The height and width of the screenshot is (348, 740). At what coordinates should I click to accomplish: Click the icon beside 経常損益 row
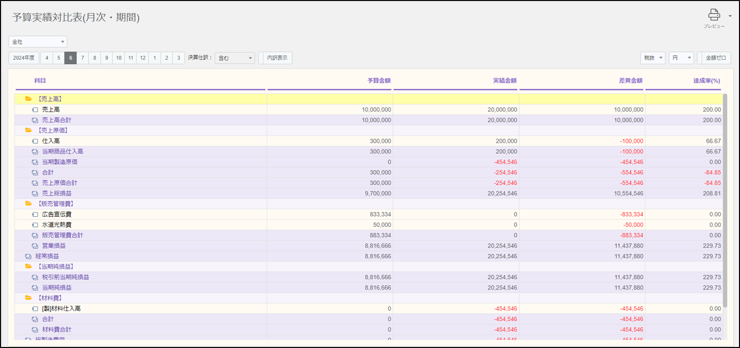28,256
